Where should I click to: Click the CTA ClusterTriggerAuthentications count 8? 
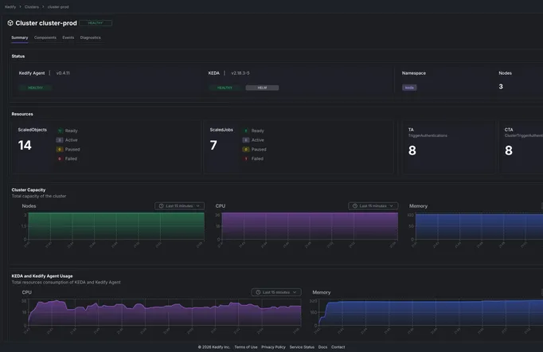point(509,151)
